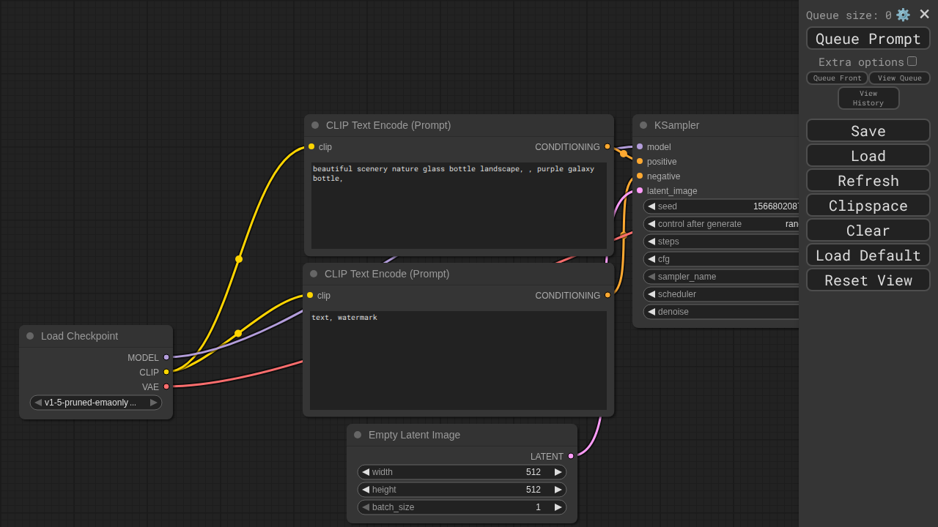Click the VAE output connector dot
The width and height of the screenshot is (938, 527).
(166, 386)
